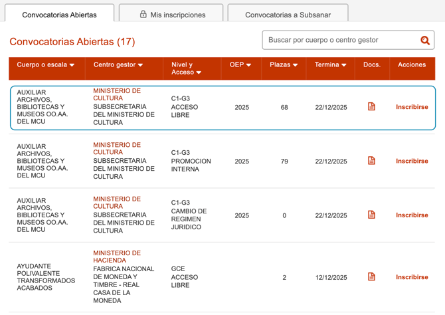Switch to Convocatorias Abiertas tab
445x315 pixels.
(x=59, y=15)
